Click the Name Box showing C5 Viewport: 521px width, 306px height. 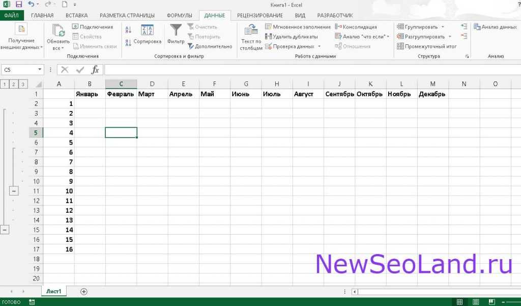(19, 70)
